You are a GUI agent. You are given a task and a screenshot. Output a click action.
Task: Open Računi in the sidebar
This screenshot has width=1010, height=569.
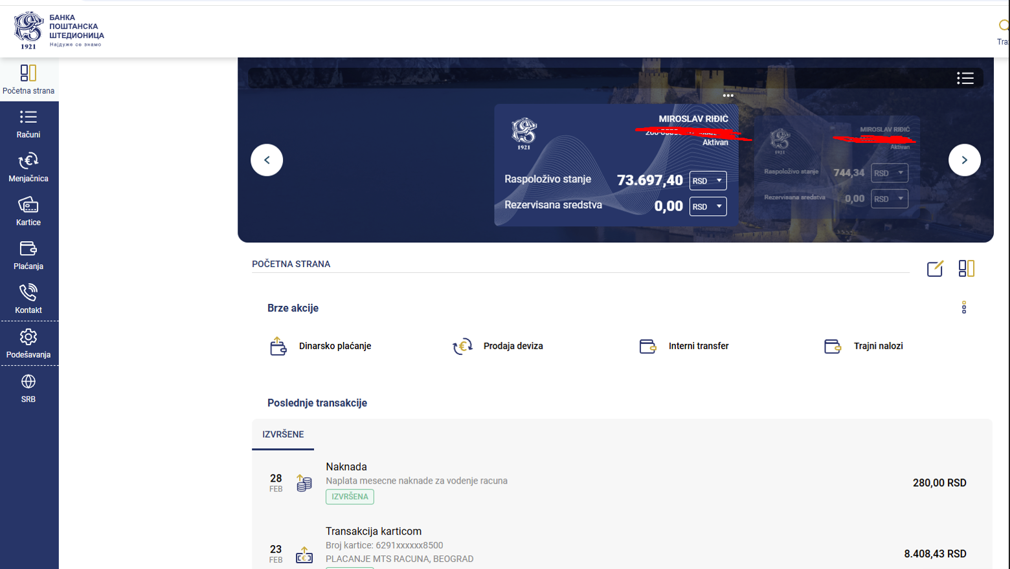(28, 124)
